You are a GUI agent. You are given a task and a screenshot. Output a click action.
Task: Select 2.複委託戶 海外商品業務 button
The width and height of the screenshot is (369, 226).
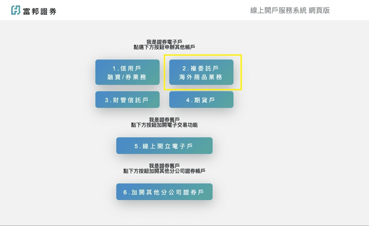click(x=201, y=72)
